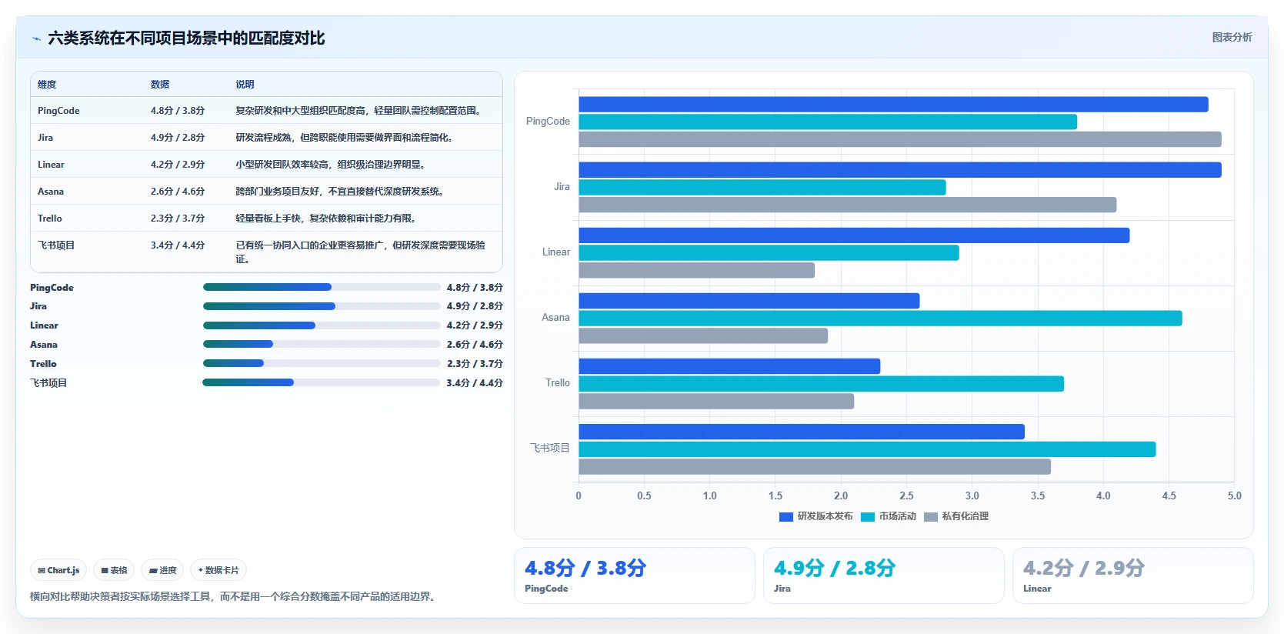Open the 图表分析 label in the header
The width and height of the screenshot is (1284, 634).
pos(1232,37)
